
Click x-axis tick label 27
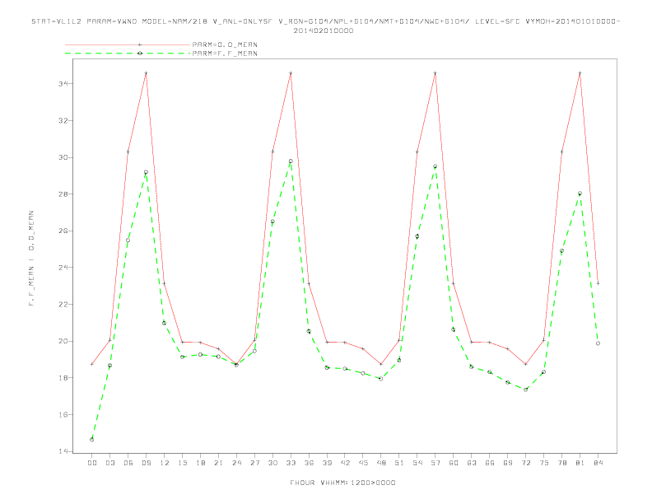pos(254,463)
